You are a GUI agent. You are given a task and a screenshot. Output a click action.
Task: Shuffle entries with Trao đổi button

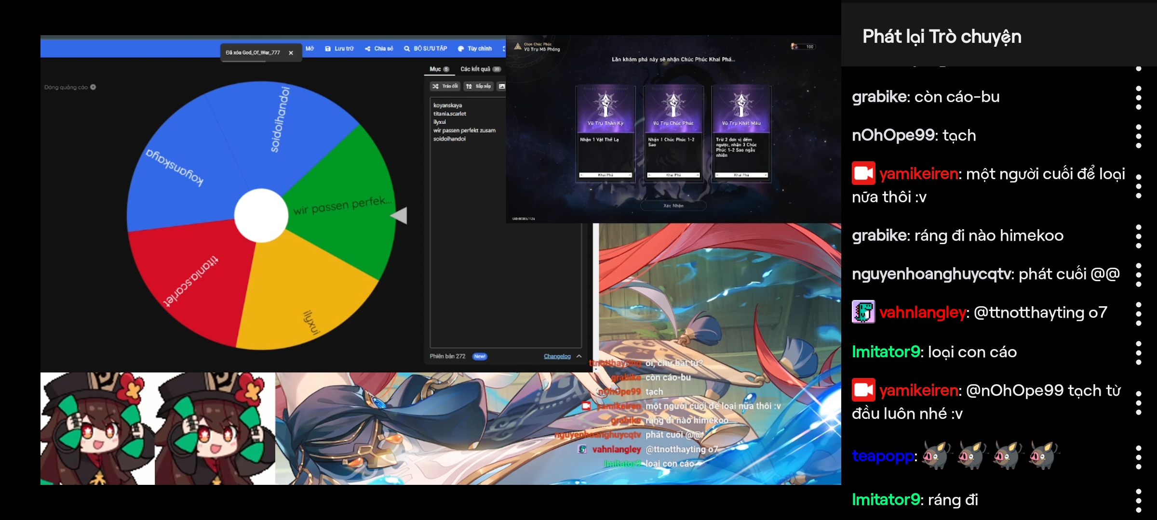coord(445,86)
